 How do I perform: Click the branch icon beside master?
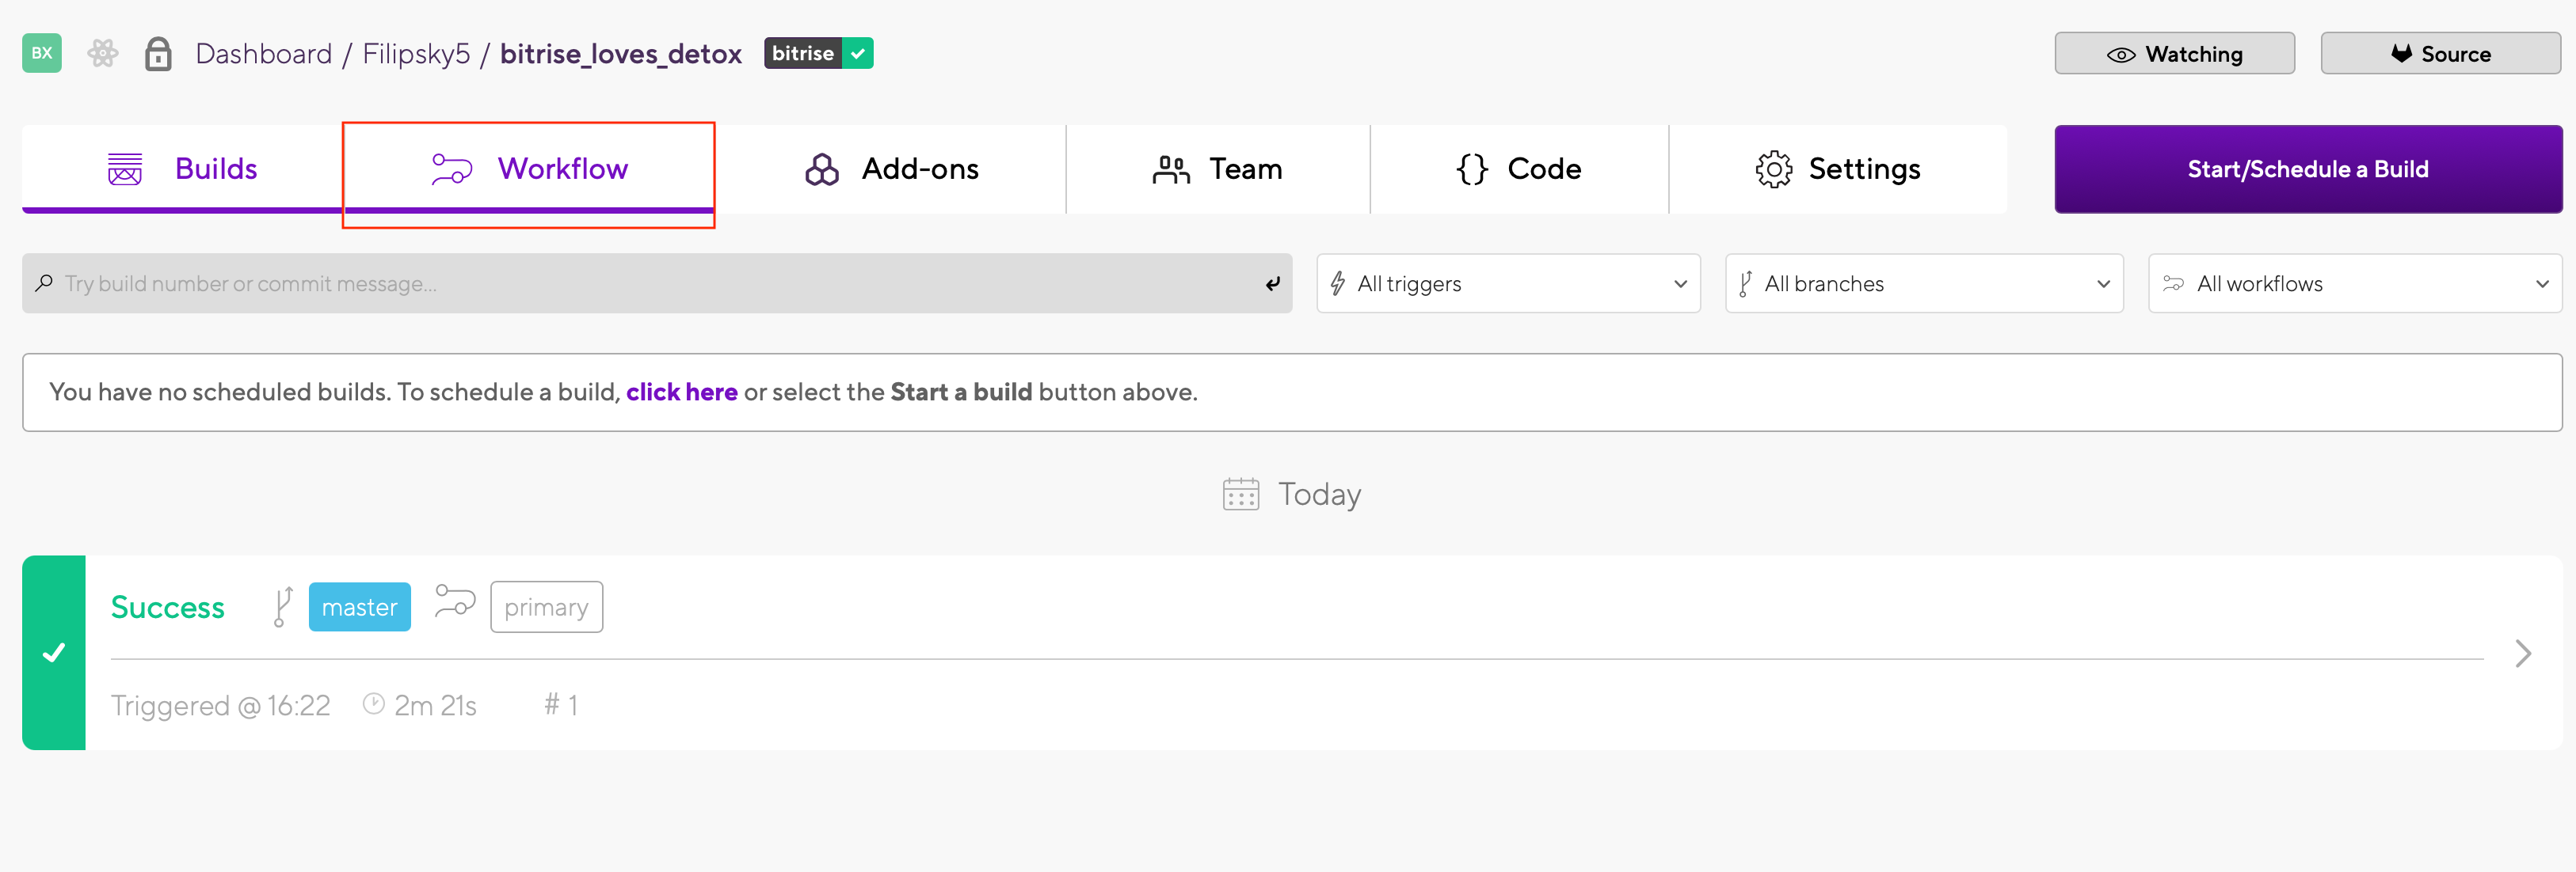click(x=283, y=607)
